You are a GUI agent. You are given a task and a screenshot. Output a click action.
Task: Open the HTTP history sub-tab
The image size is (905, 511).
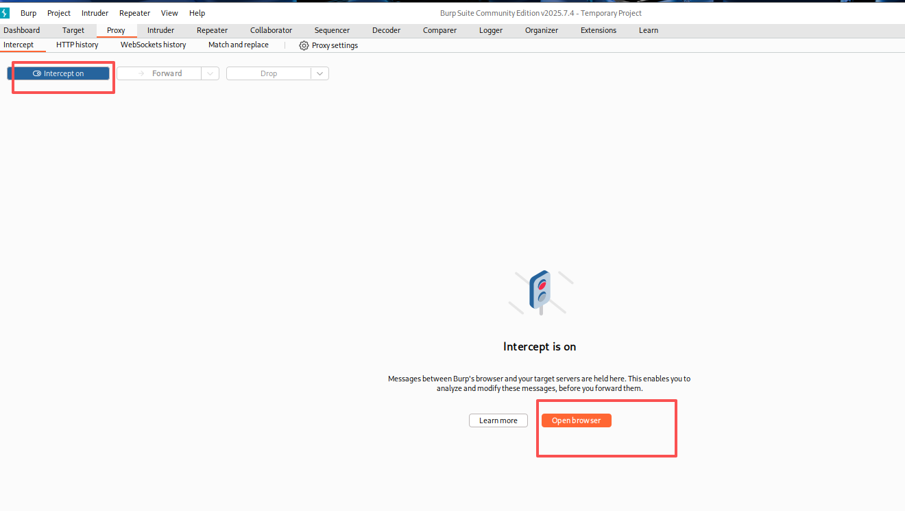77,45
